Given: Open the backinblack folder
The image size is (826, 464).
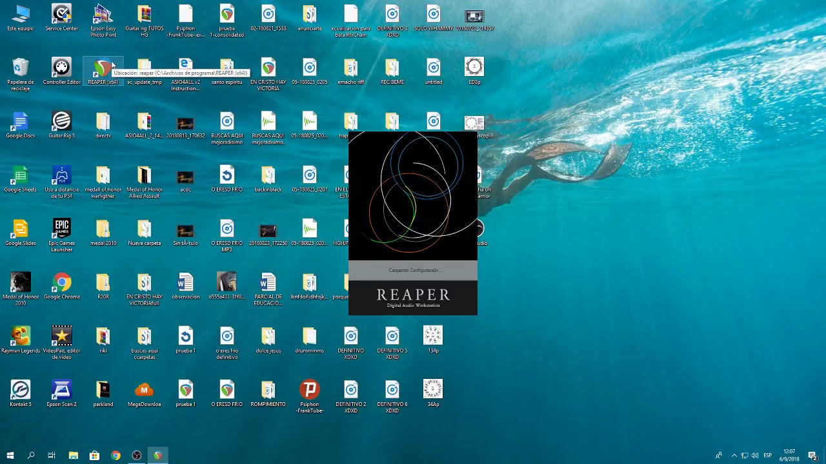Looking at the screenshot, I should click(x=268, y=179).
